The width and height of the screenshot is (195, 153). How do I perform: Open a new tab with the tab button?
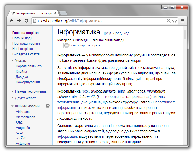(63, 13)
